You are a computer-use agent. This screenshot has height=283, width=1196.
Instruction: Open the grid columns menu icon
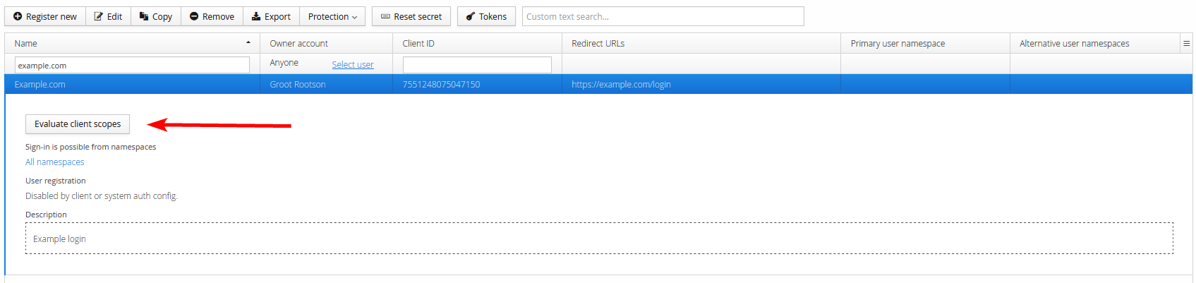click(x=1186, y=43)
